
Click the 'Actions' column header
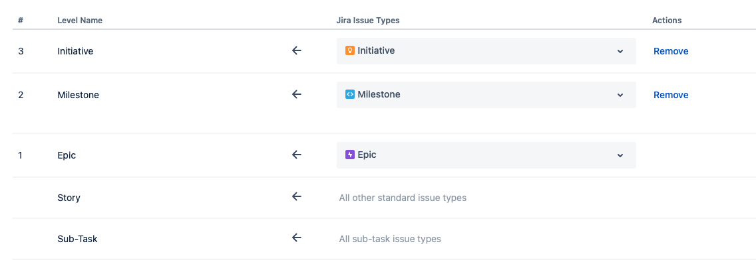pos(667,21)
